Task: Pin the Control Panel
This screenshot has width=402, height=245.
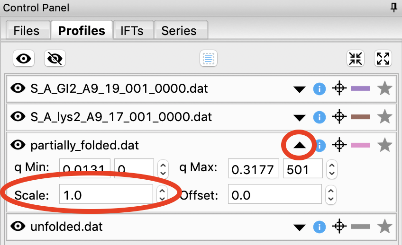Action: click(x=394, y=8)
